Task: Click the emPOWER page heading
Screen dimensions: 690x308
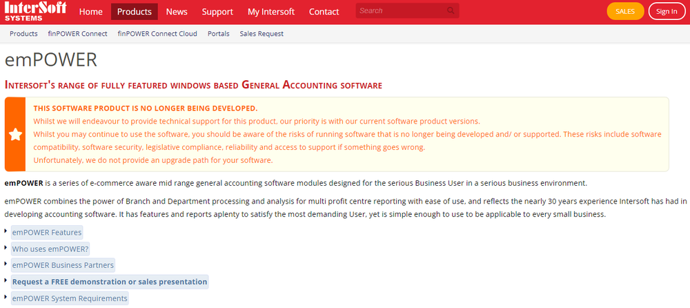Action: [50, 60]
